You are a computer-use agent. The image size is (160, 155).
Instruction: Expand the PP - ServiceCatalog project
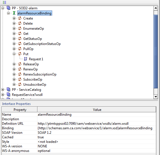pyautogui.click(x=3, y=89)
